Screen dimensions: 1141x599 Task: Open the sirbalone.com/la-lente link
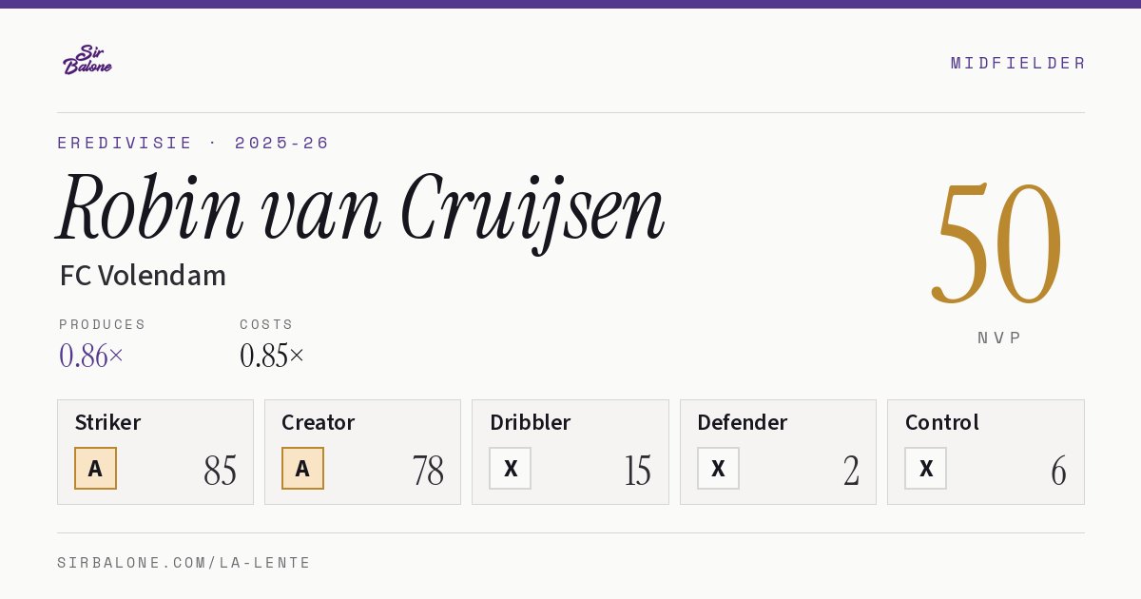click(184, 563)
